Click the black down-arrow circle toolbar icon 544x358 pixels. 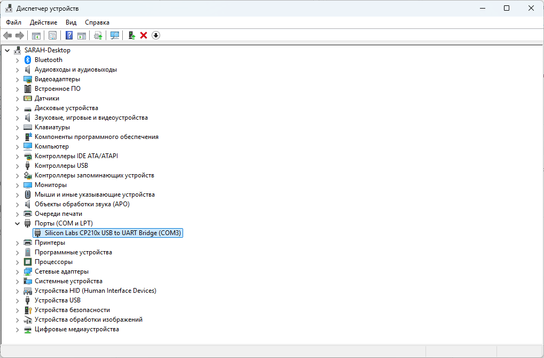[156, 35]
